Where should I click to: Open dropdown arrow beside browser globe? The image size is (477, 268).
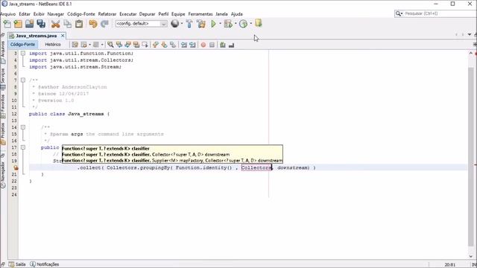pos(182,24)
